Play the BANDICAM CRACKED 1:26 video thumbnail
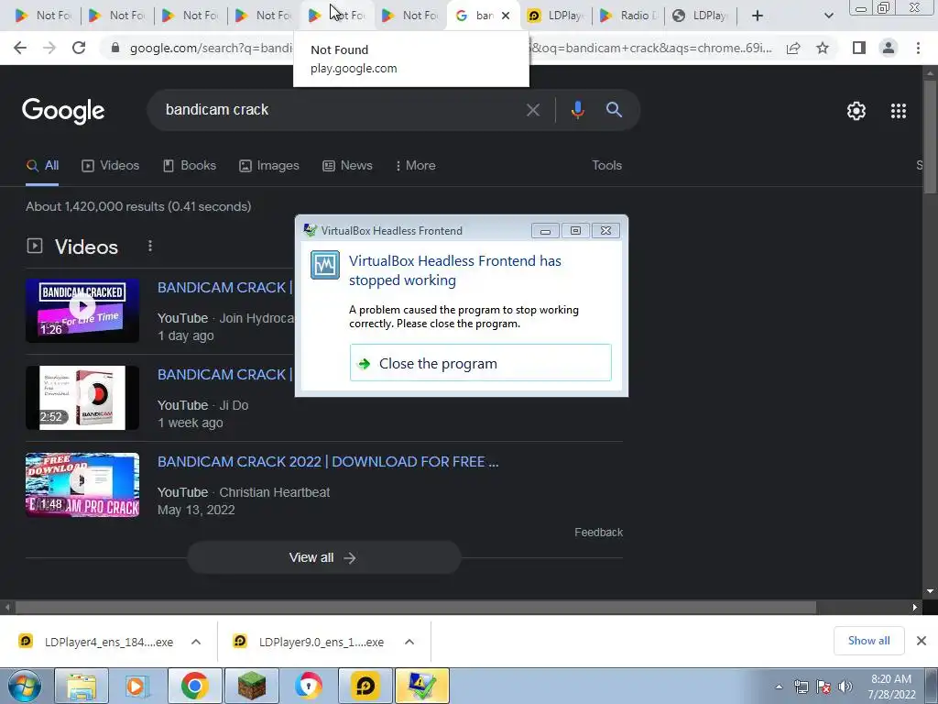This screenshot has width=938, height=704. coord(82,310)
